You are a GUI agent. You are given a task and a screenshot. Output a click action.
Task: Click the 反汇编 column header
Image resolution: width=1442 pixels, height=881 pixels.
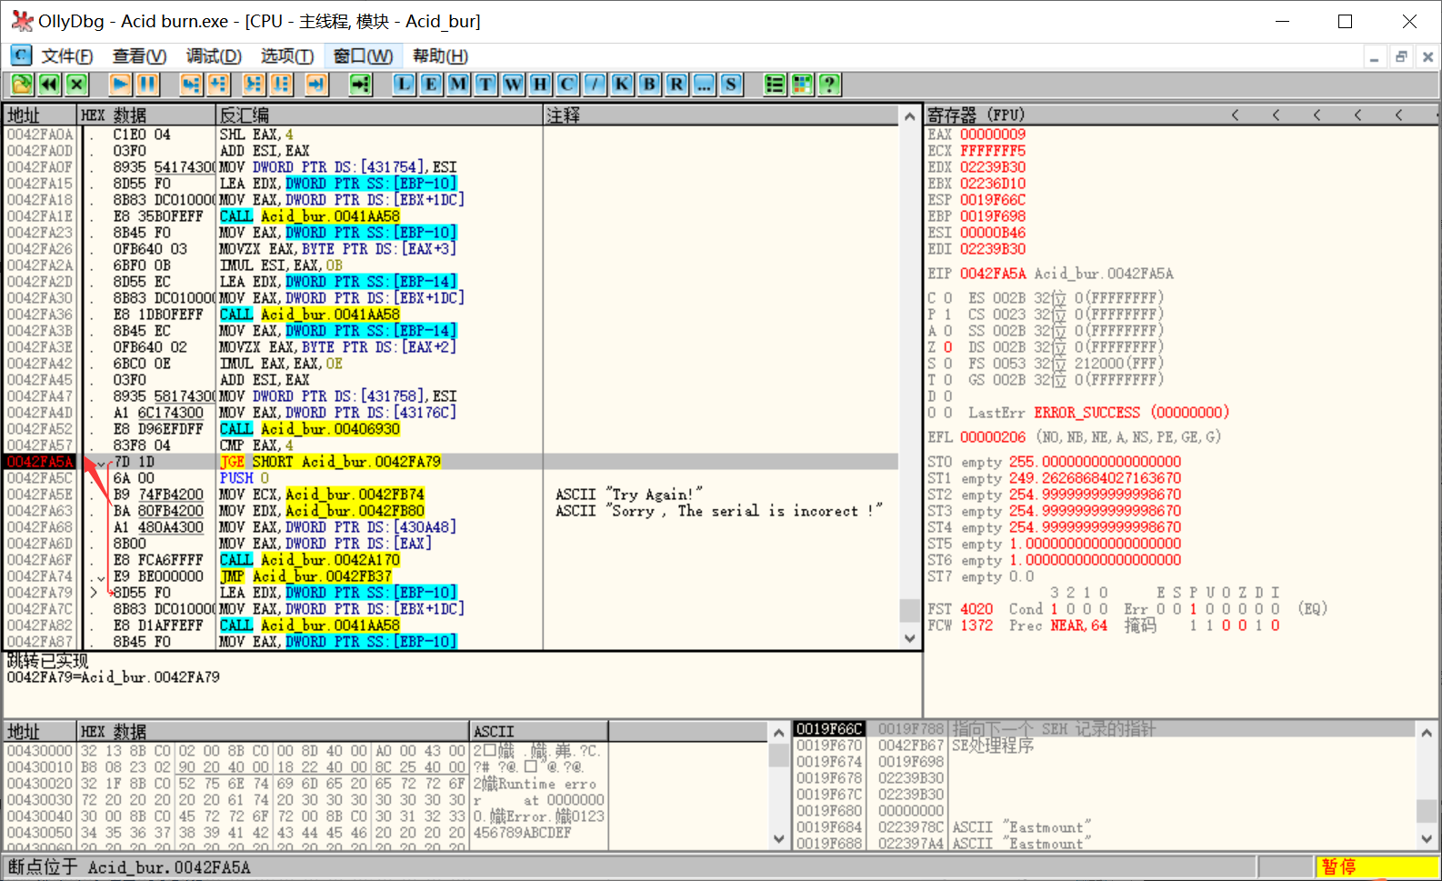click(379, 115)
